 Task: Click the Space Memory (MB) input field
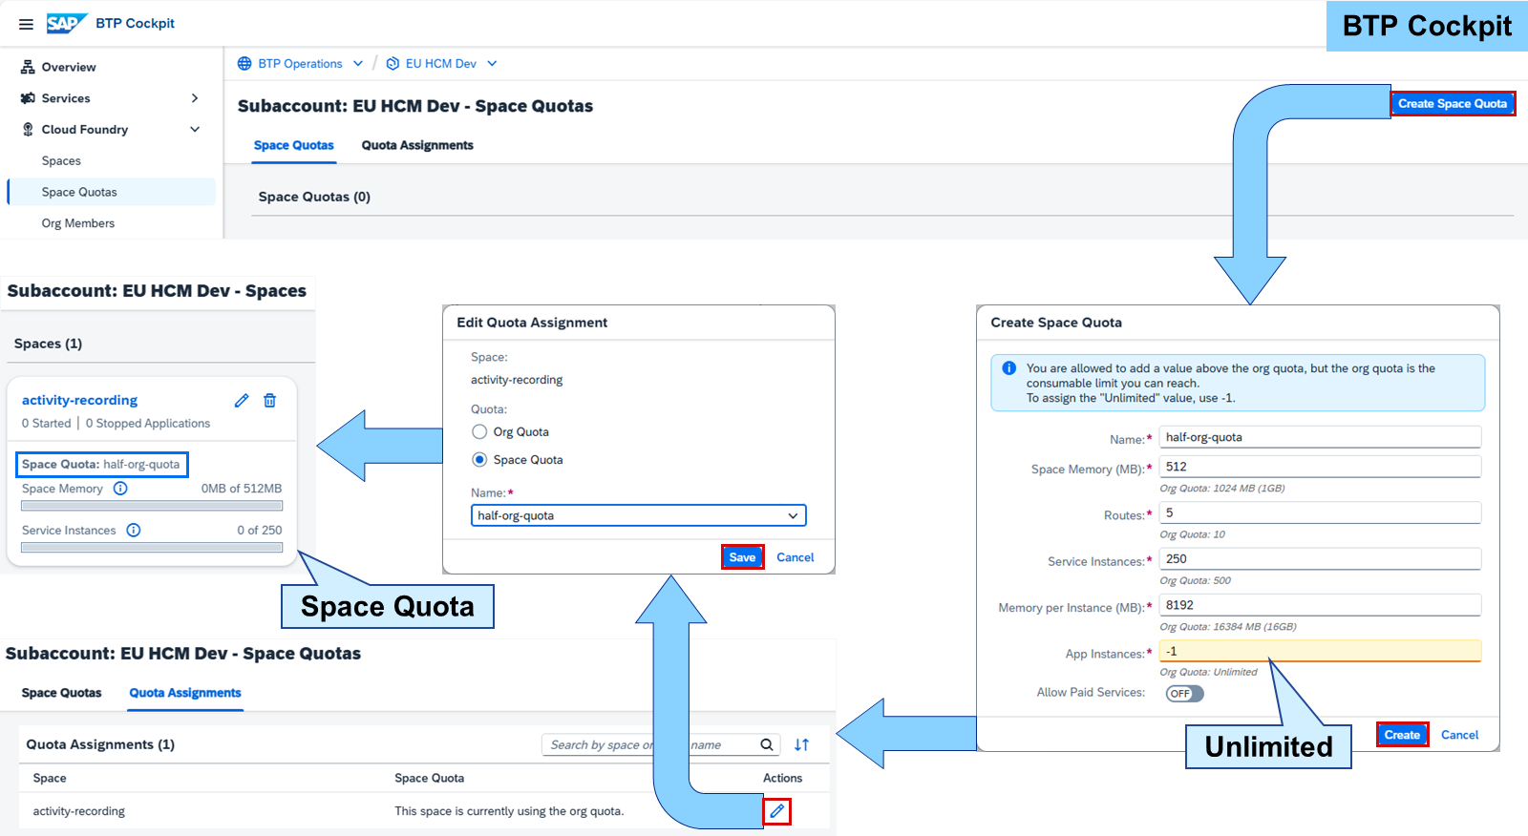[x=1320, y=467]
